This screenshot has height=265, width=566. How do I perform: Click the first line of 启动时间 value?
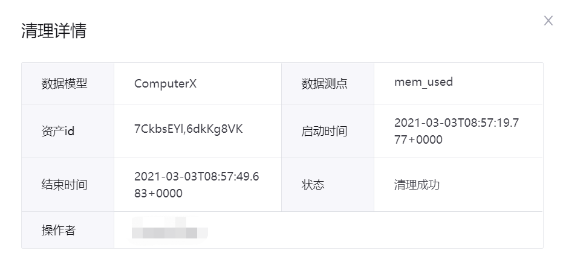click(x=456, y=123)
